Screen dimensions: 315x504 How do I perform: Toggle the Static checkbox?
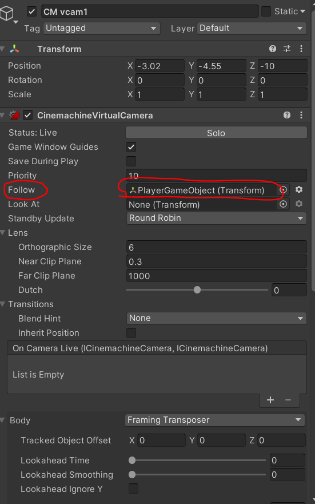tap(266, 11)
